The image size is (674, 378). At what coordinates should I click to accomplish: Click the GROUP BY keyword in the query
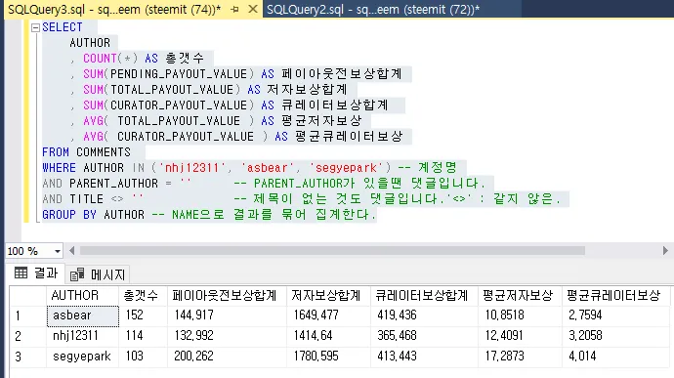point(69,215)
